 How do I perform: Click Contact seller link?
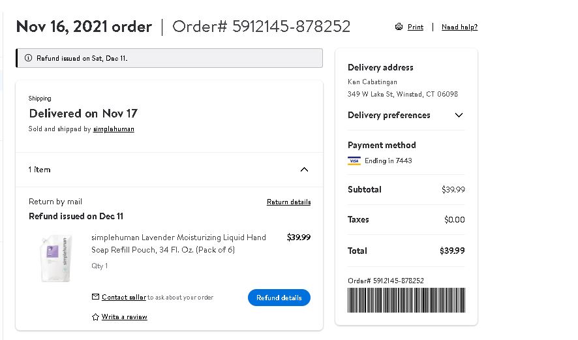pos(124,297)
